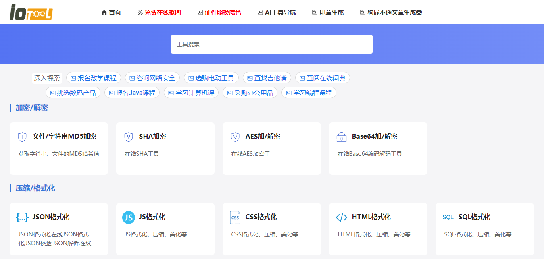Click description 在线AES加密工
The height and width of the screenshot is (259, 544).
pyautogui.click(x=250, y=154)
